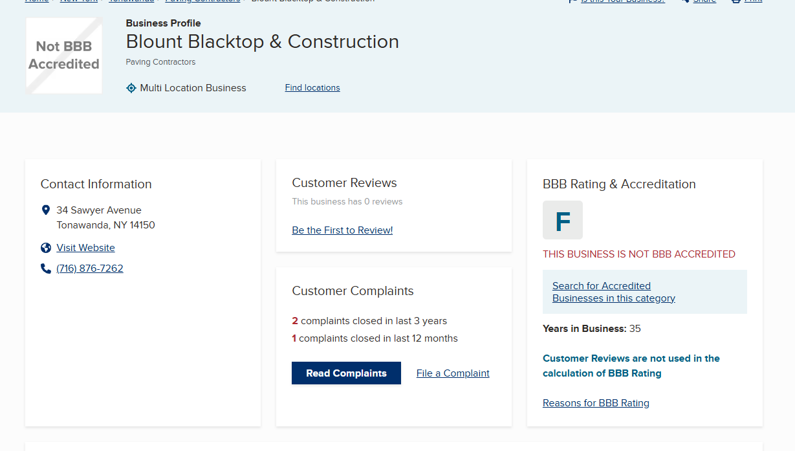The width and height of the screenshot is (795, 451).
Task: Click the Blount Blacktop & Construction heading
Action: (x=262, y=42)
